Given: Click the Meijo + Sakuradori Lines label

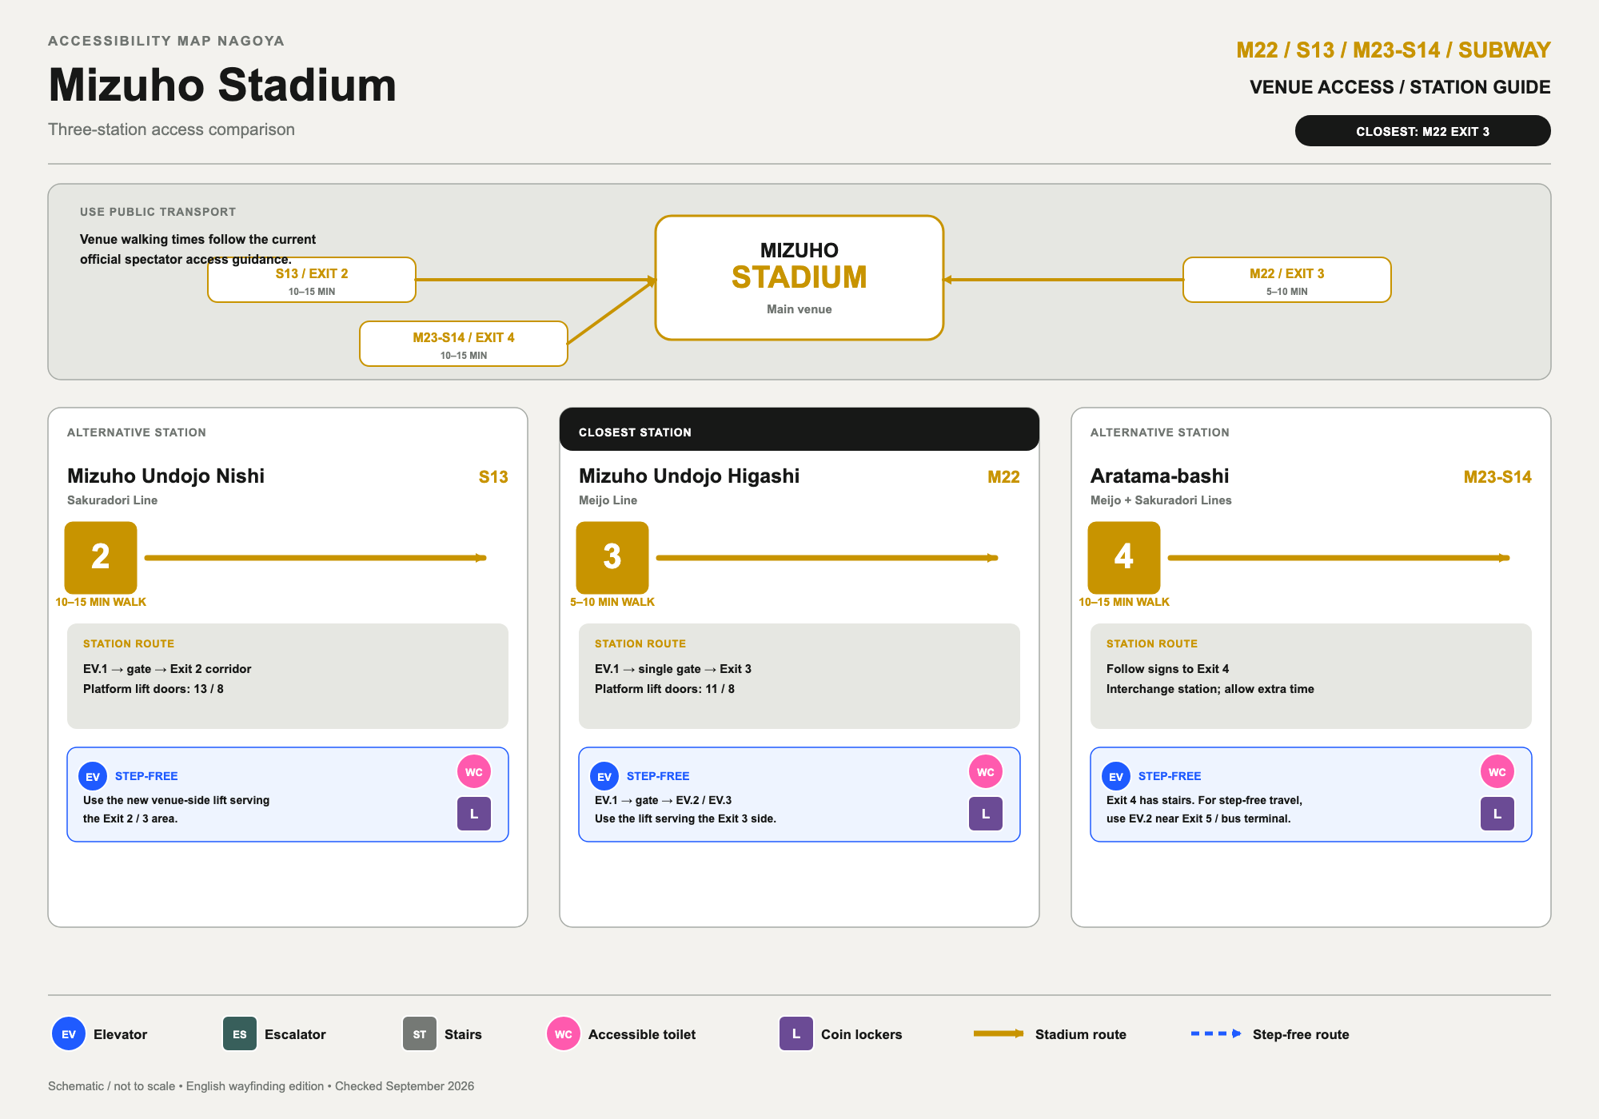Looking at the screenshot, I should click(1161, 500).
